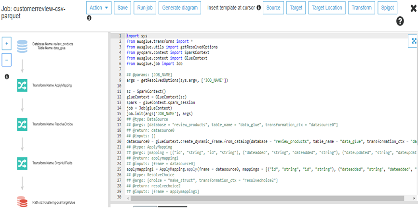This screenshot has width=418, height=208.
Task: Open the help question mark icon
Action: (x=400, y=21)
